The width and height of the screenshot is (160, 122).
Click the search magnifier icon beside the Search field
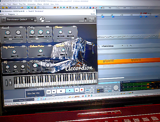[149, 8]
